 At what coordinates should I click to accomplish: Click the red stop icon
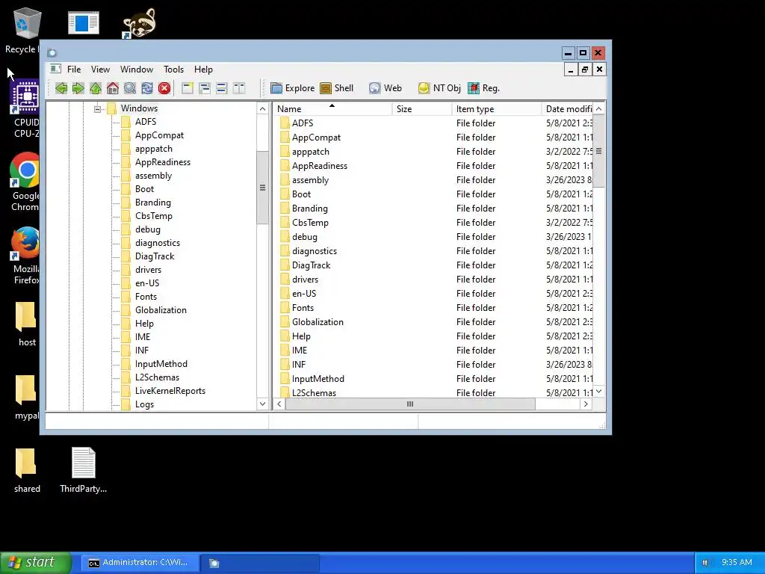164,88
